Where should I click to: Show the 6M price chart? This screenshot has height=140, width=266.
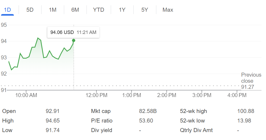click(x=75, y=10)
